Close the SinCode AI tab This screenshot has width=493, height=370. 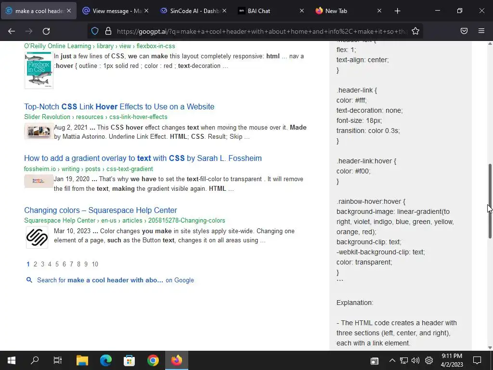pyautogui.click(x=224, y=11)
